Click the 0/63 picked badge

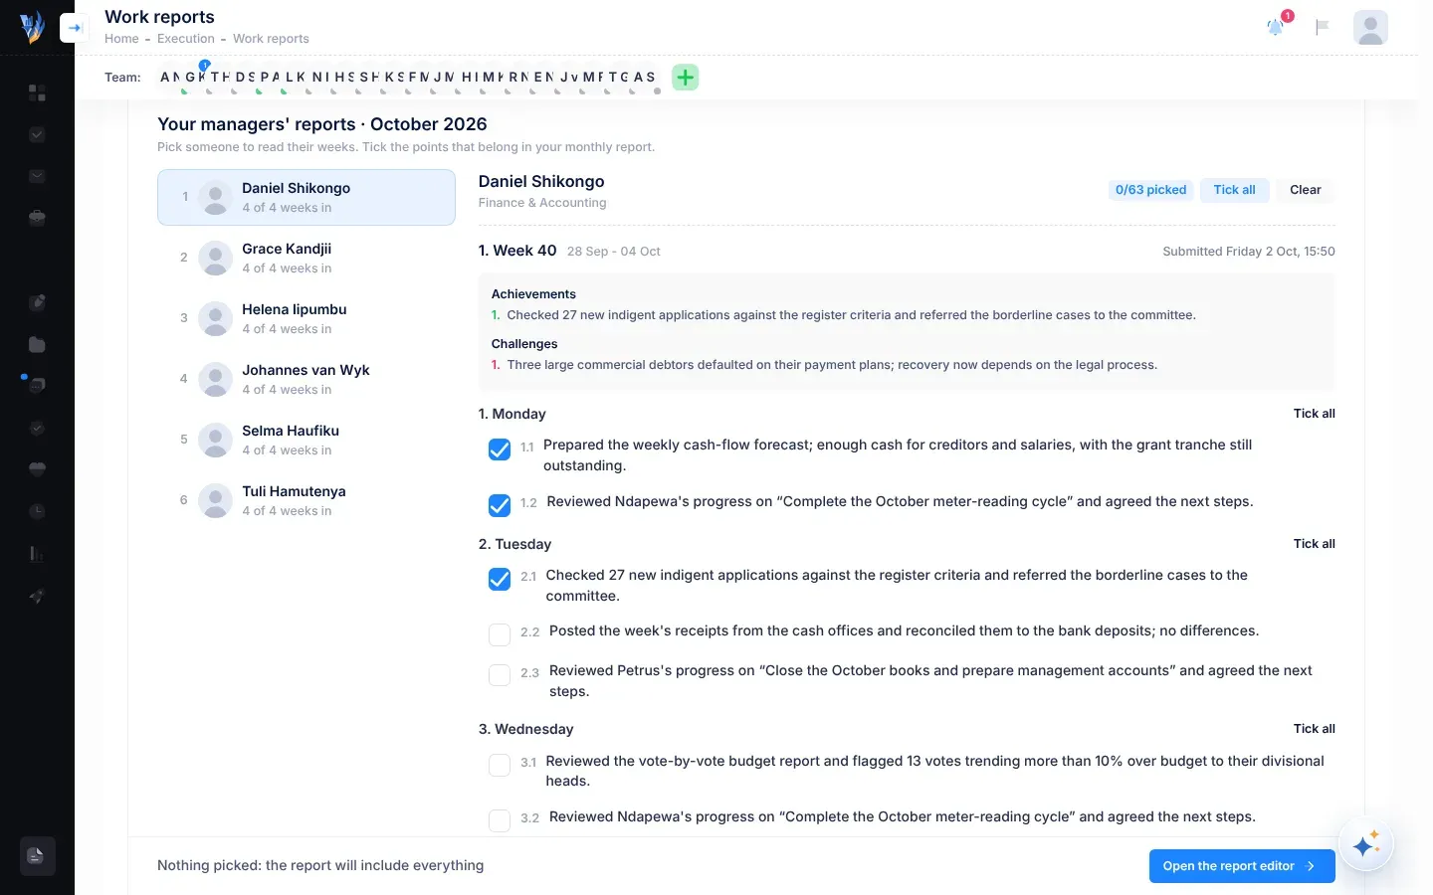coord(1150,190)
